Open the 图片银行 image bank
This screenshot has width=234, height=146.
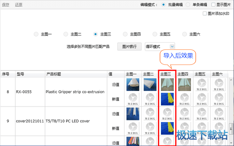tap(129, 47)
